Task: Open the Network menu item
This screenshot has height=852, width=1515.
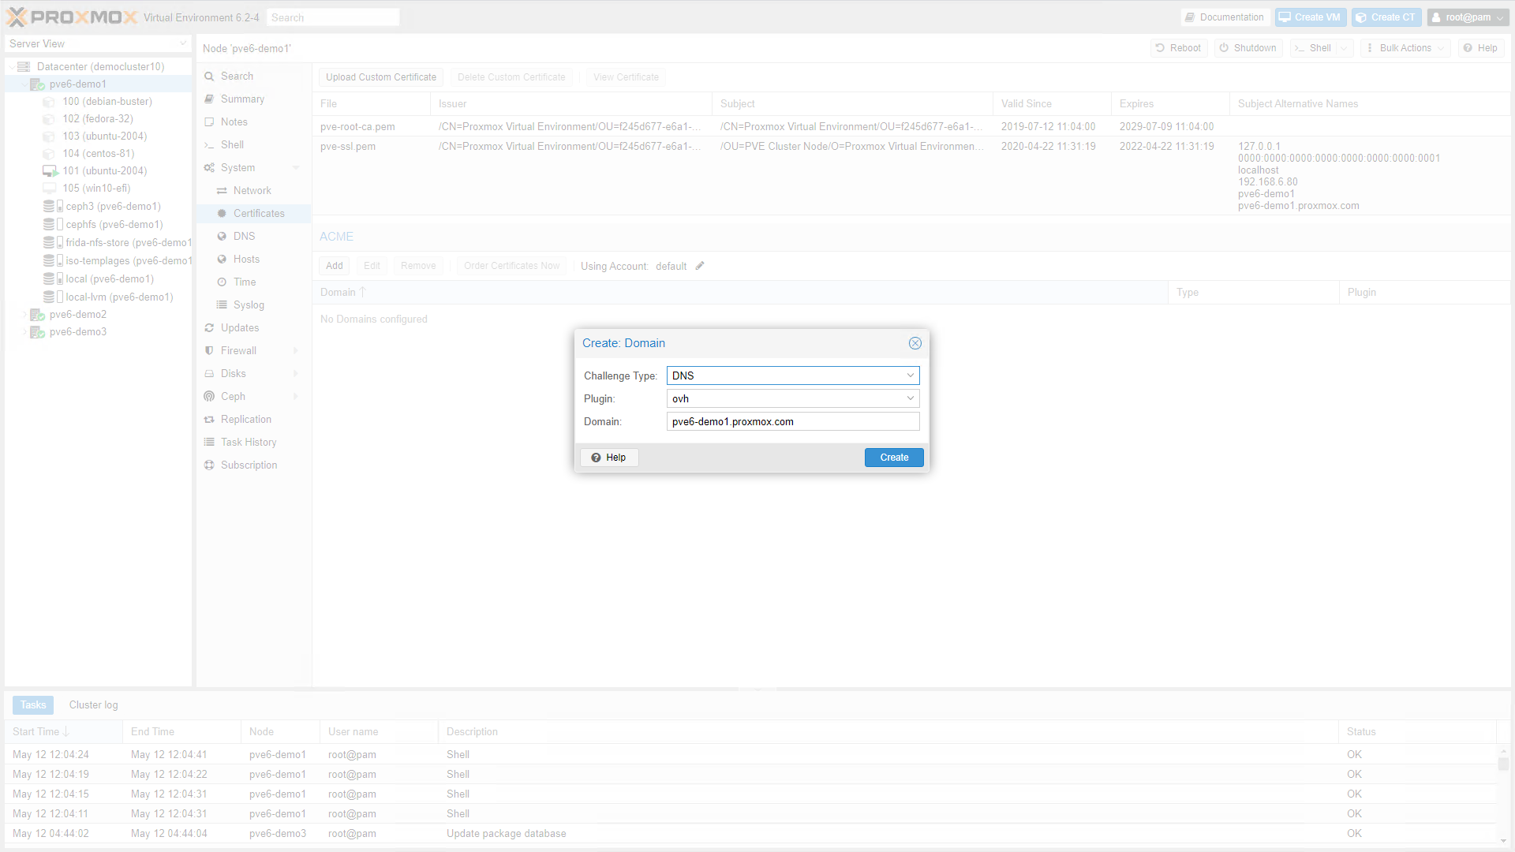Action: 253,191
